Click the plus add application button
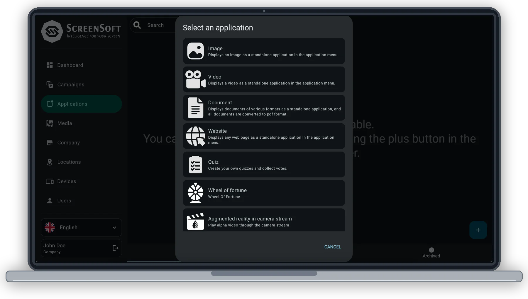The height and width of the screenshot is (299, 528). 478,230
